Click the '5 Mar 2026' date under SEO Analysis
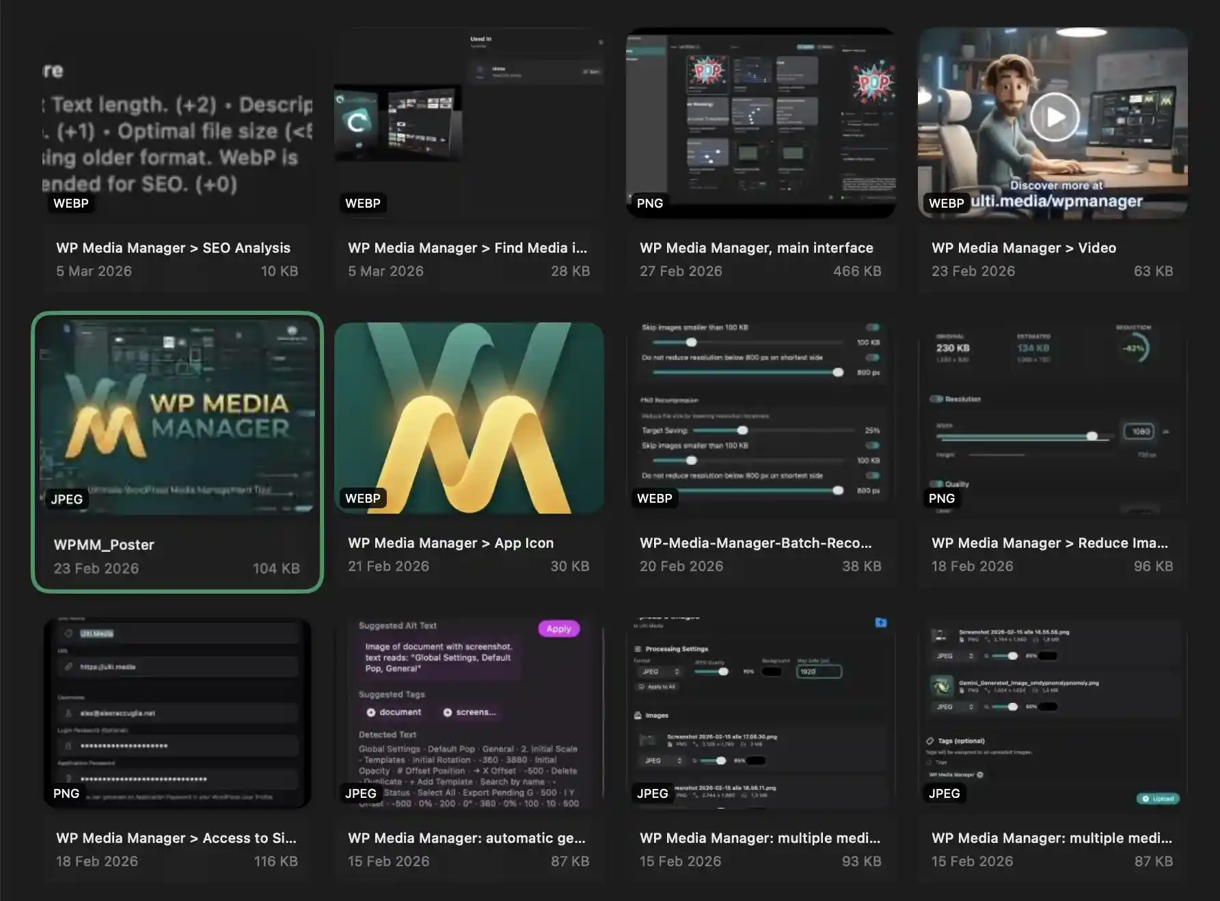1220x901 pixels. (x=94, y=271)
